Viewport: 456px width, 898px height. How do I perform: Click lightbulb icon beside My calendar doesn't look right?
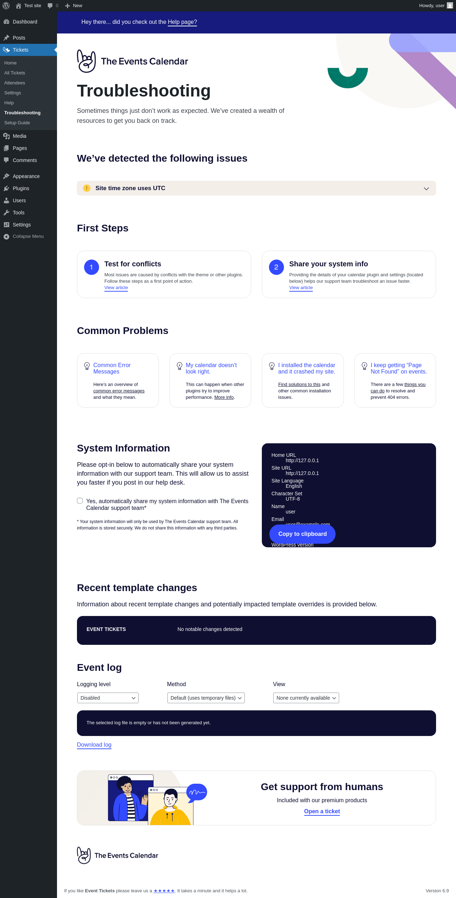180,366
